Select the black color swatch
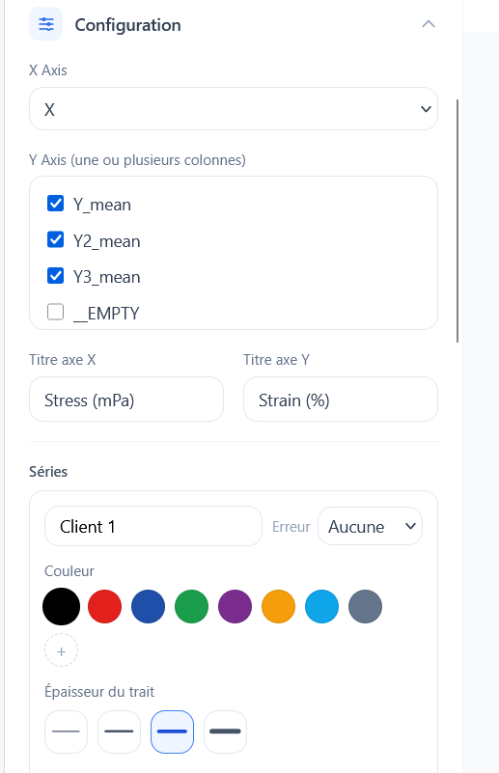 [x=61, y=606]
